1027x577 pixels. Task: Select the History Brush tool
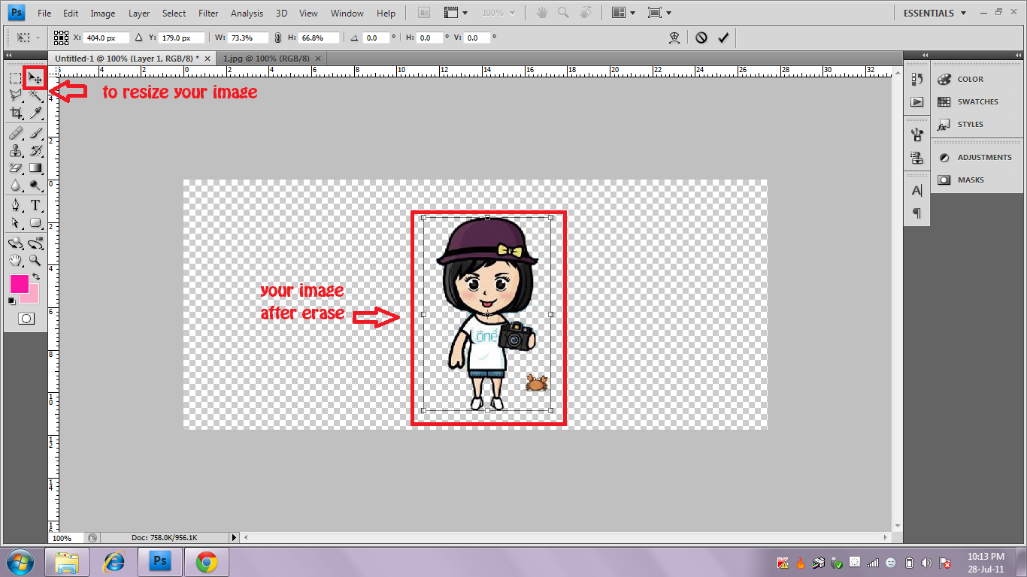[x=35, y=151]
